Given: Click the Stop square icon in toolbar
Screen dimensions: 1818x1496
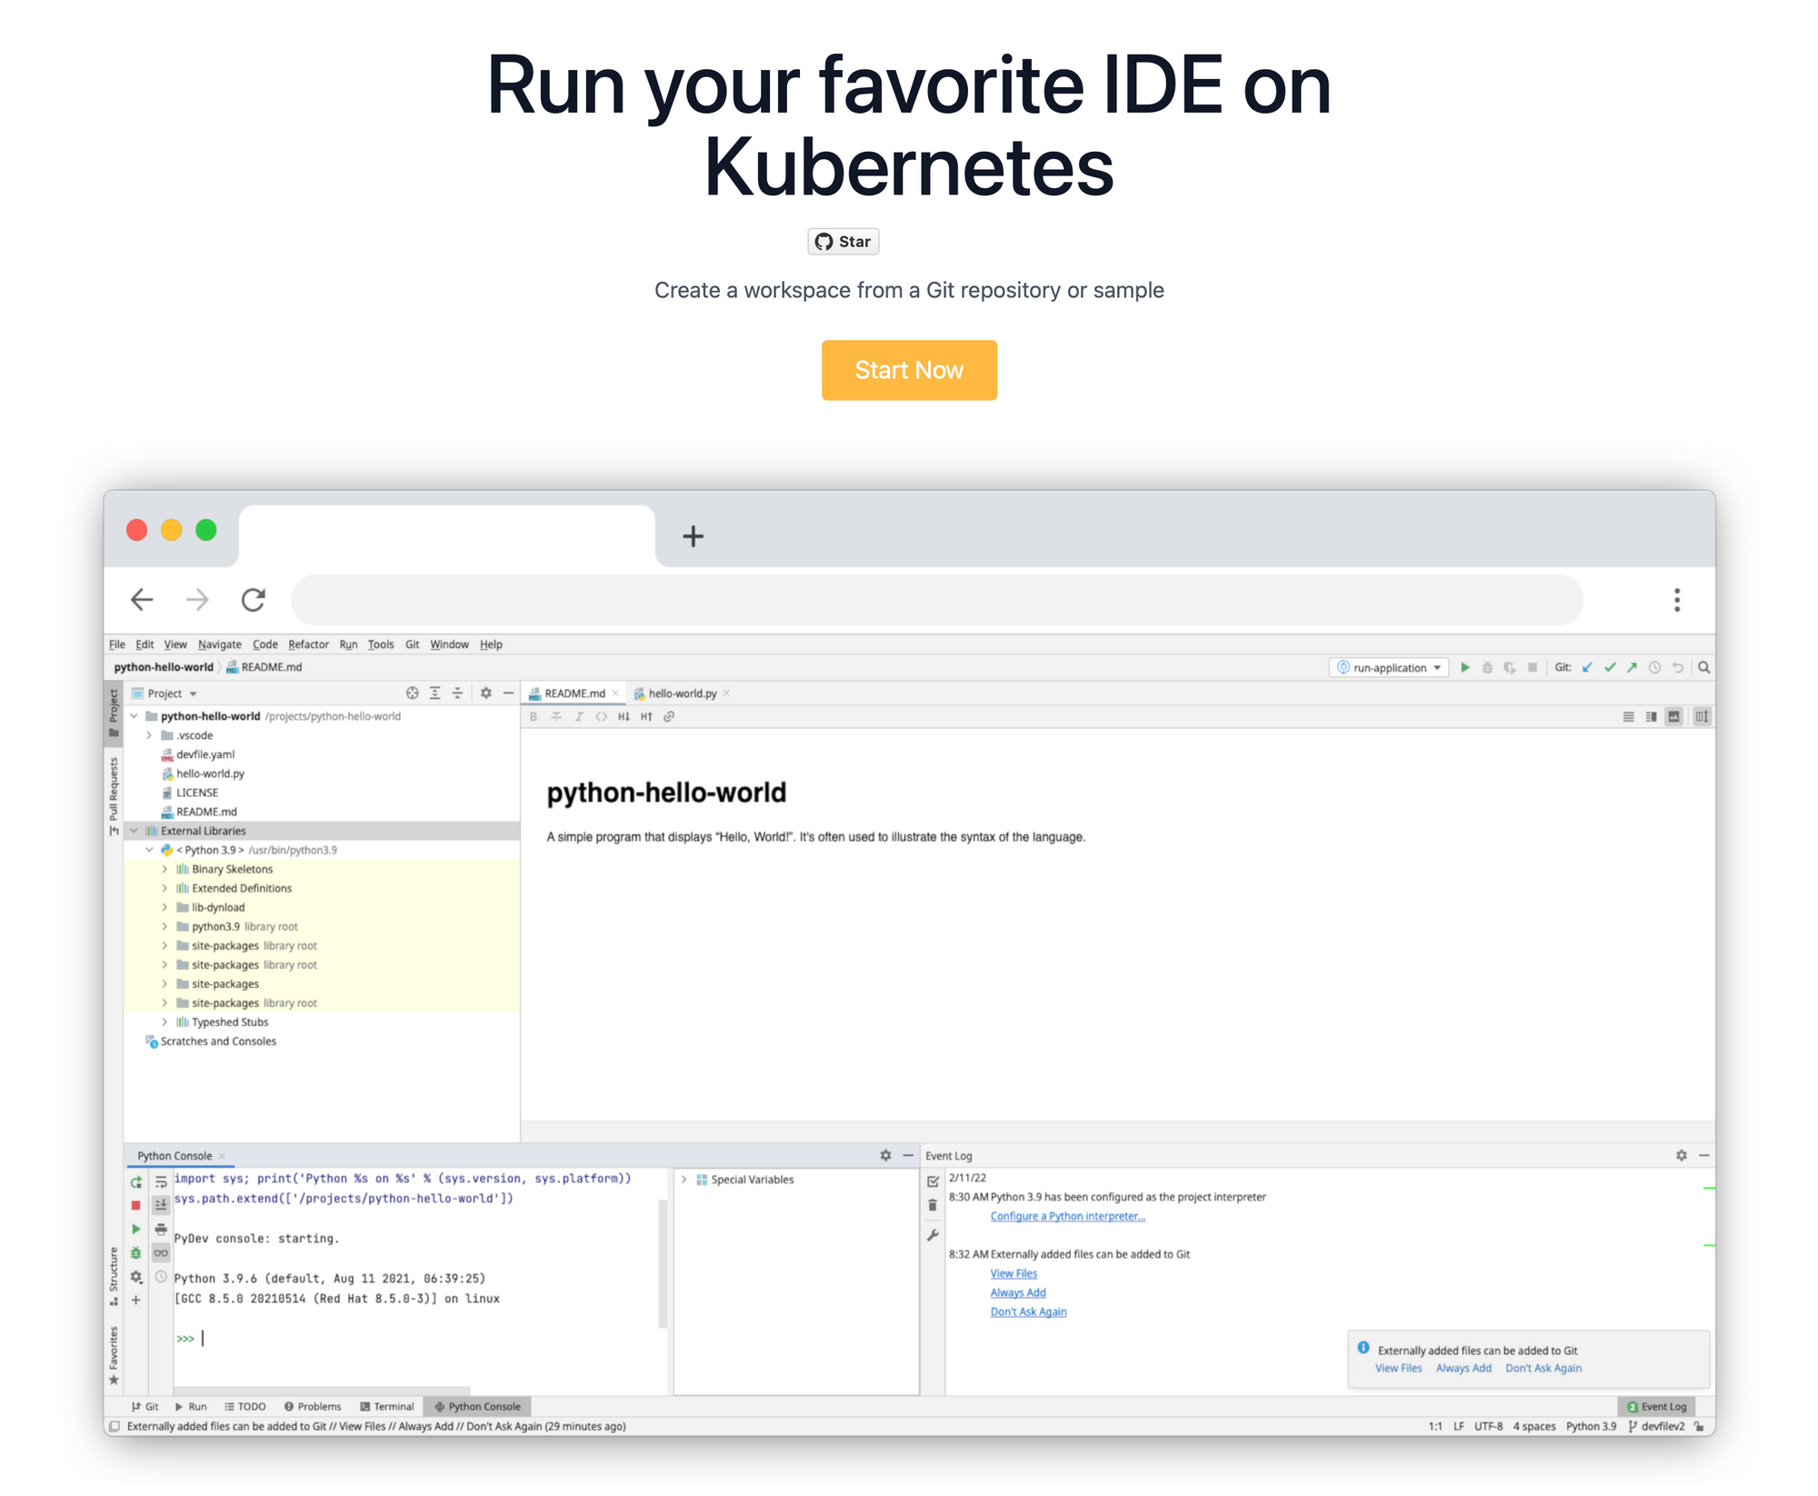Looking at the screenshot, I should pos(1533,668).
